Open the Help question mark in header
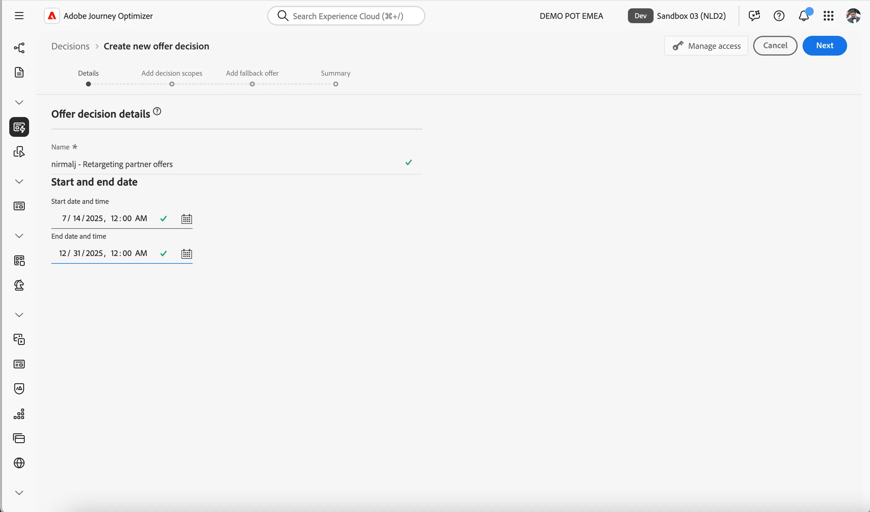 [779, 16]
